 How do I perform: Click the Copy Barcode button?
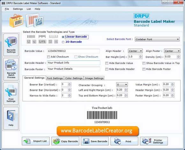[65, 141]
